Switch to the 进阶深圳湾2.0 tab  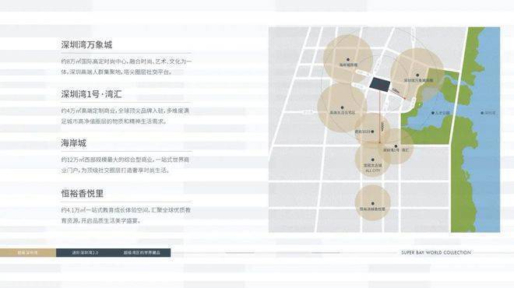[x=85, y=253]
